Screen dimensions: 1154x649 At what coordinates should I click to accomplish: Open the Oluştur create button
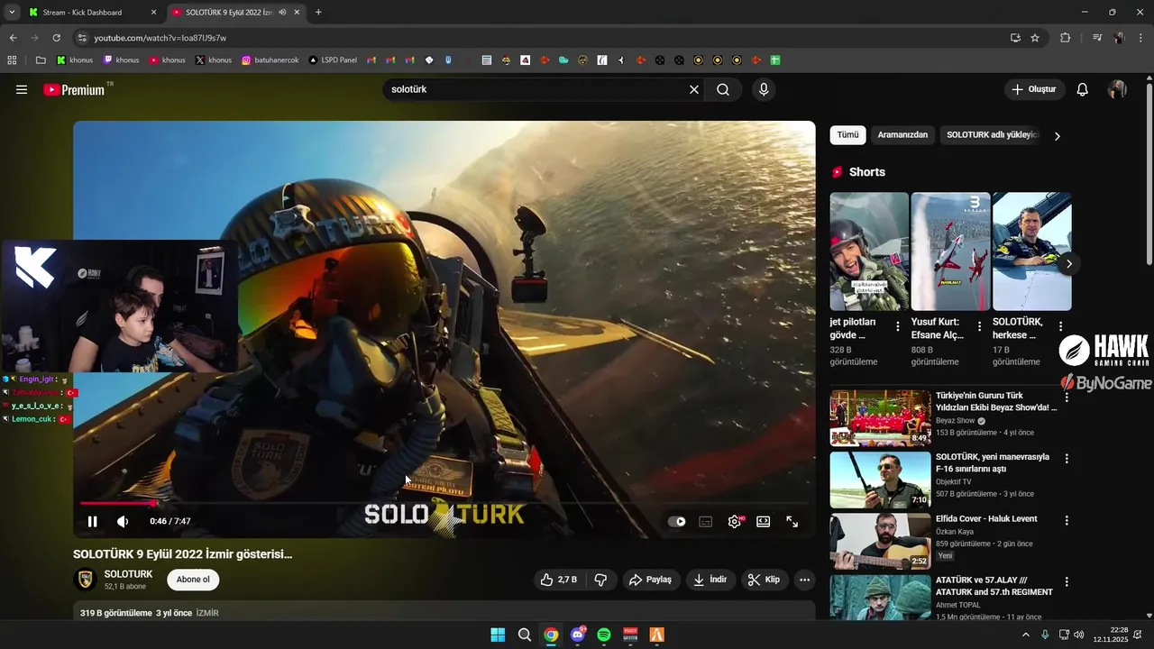click(x=1034, y=89)
